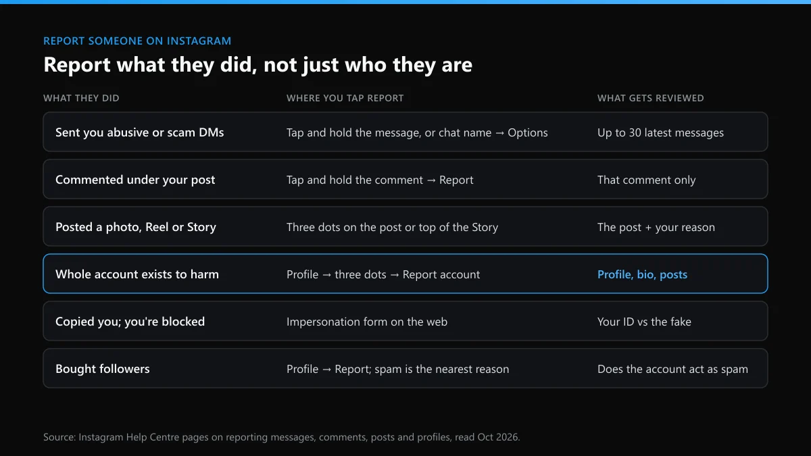Viewport: 811px width, 456px height.
Task: Click 'Three dots on the post or top of the Story'
Action: [x=392, y=227]
